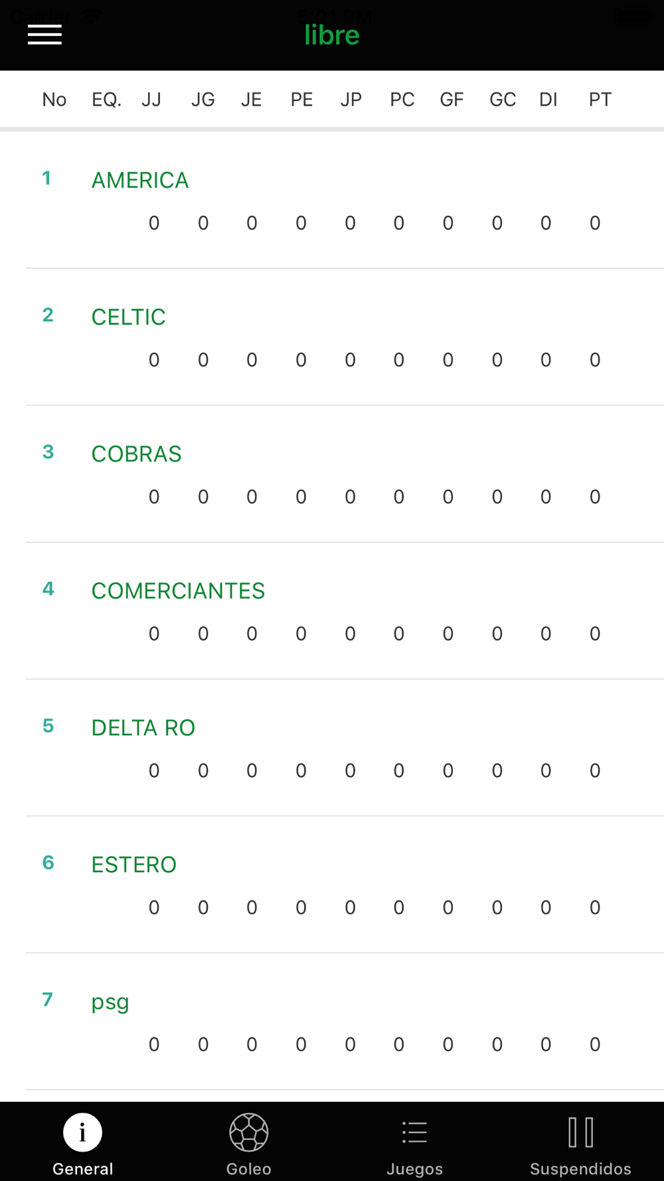Open the ESTERO team entry
The width and height of the screenshot is (664, 1181).
(x=133, y=865)
